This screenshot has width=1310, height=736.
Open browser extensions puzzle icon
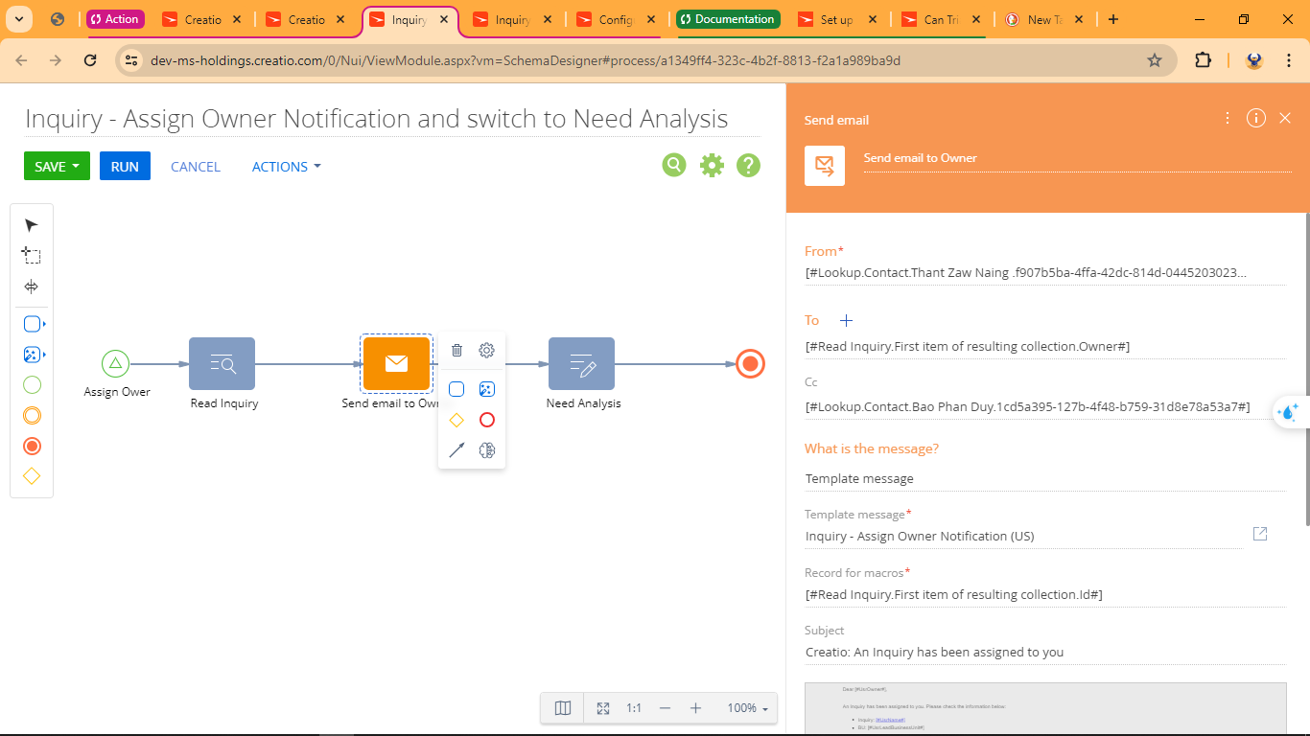1203,60
